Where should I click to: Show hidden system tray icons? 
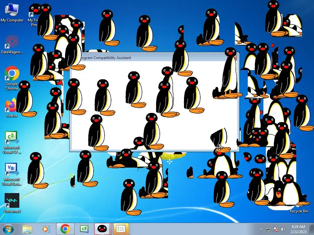click(x=261, y=229)
